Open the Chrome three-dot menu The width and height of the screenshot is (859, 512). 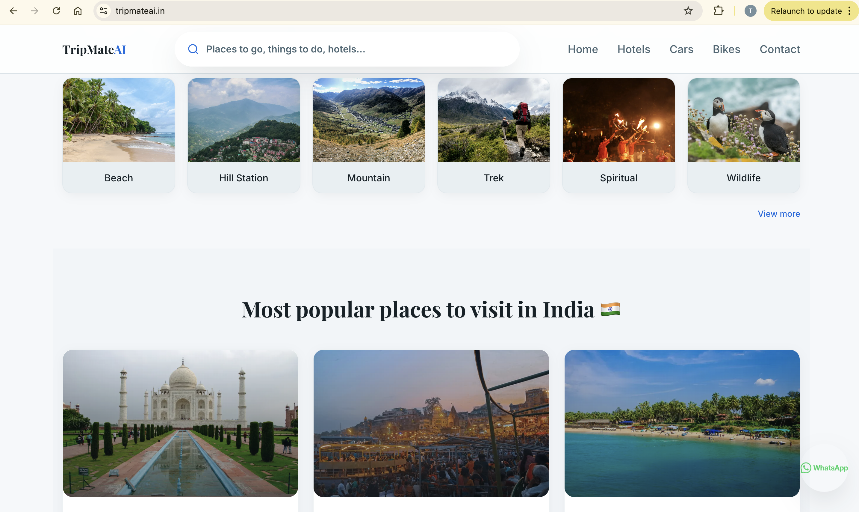tap(849, 11)
